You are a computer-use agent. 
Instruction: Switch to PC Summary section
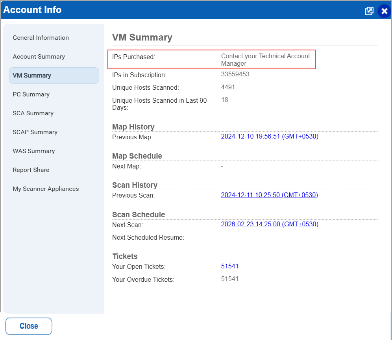31,94
